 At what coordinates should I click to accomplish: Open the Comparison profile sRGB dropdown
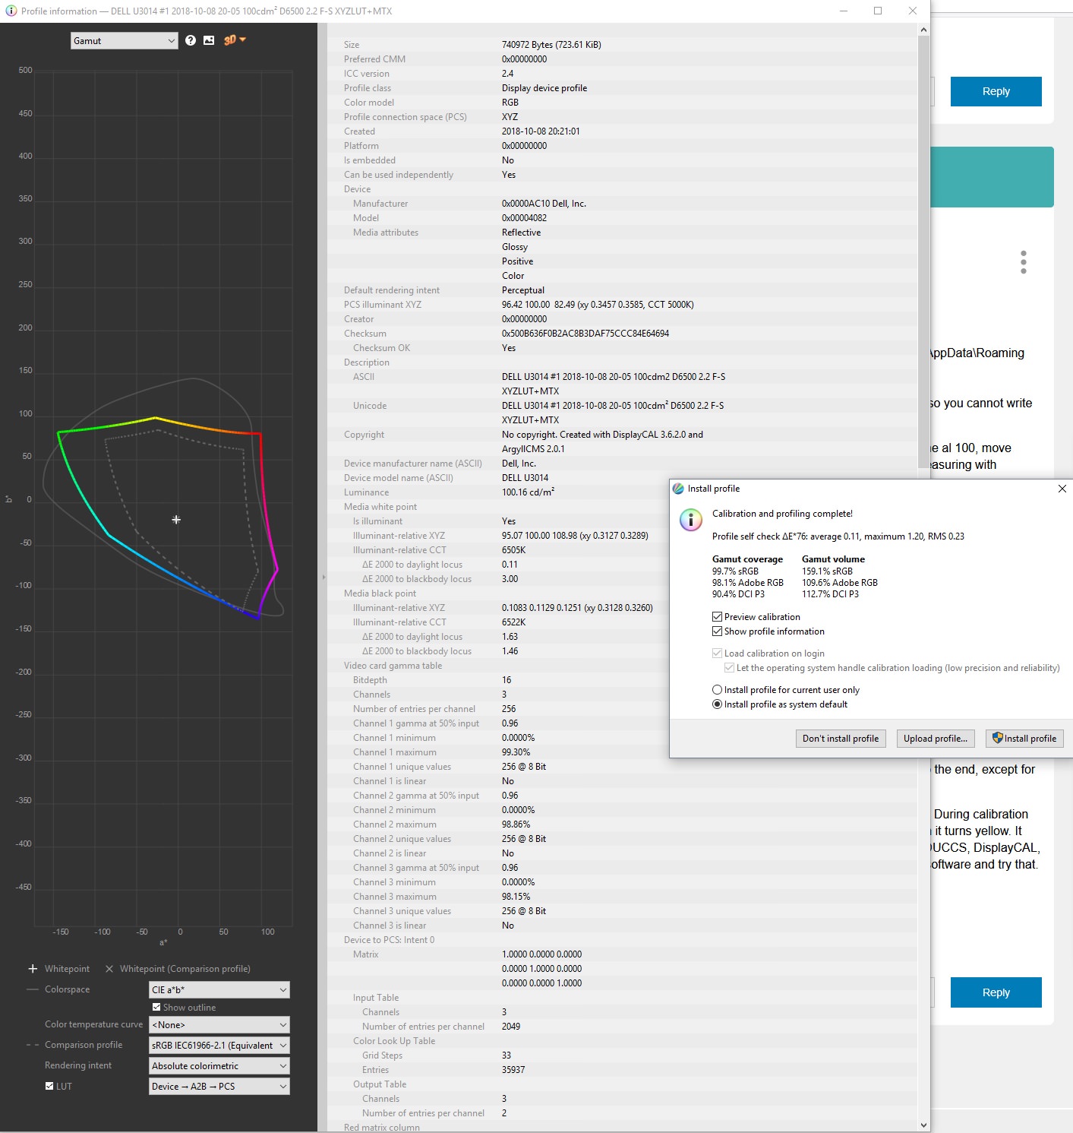219,1046
